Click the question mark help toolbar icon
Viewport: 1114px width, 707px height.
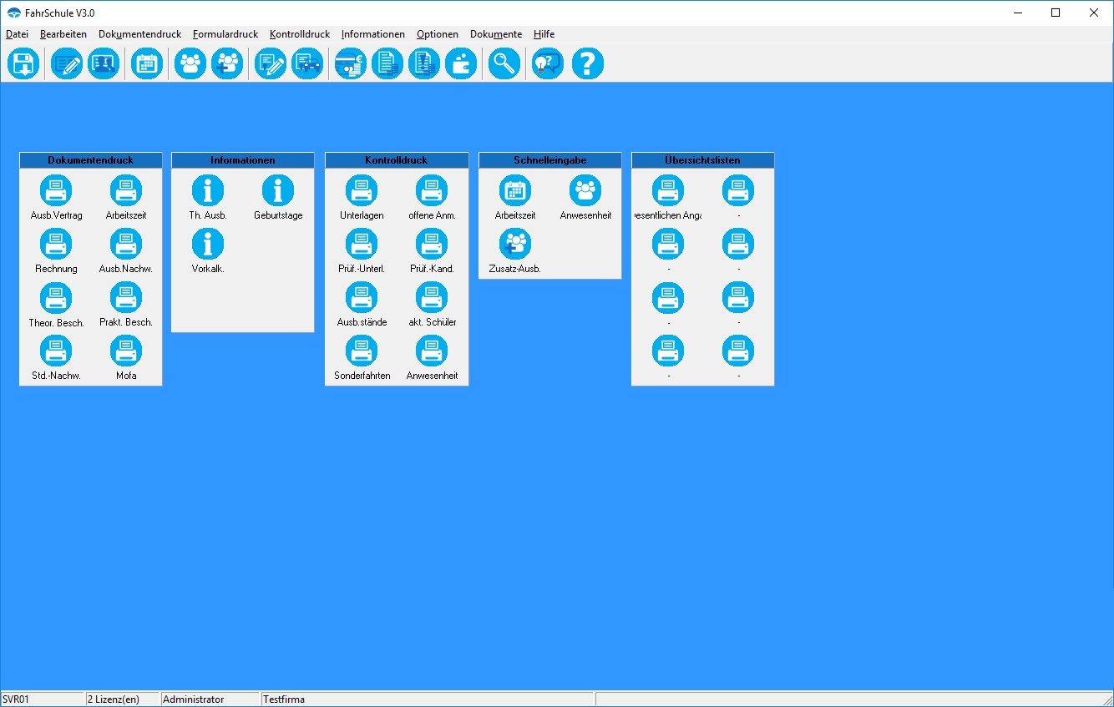point(588,63)
